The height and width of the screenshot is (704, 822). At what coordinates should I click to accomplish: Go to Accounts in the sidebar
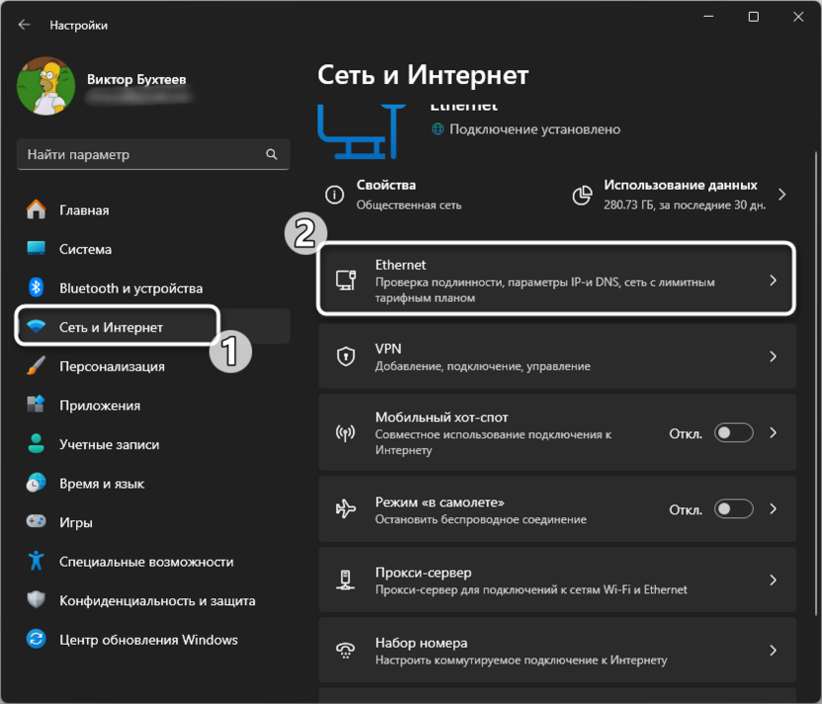tap(109, 444)
